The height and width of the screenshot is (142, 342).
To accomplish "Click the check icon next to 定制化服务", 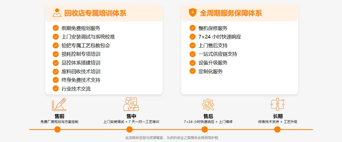I will (192, 71).
